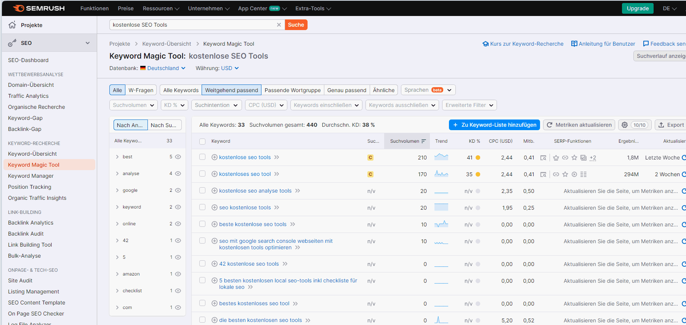Toggle eye icon for 'analyse' group
Screen dimensions: 686x325
(x=178, y=174)
